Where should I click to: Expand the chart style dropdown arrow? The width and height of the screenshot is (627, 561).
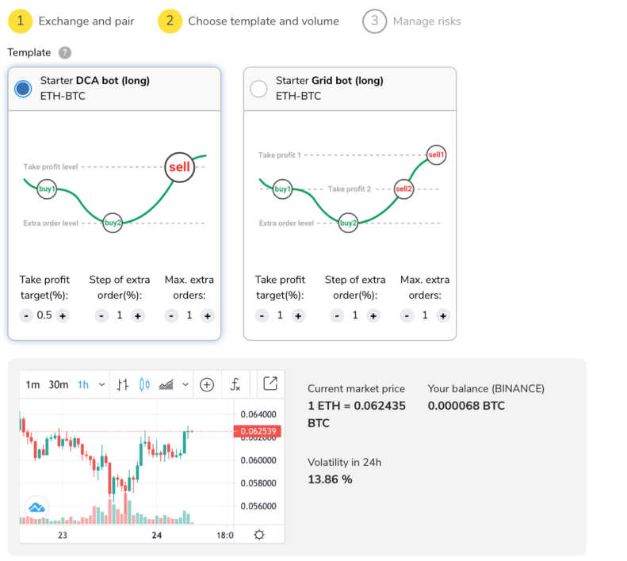[185, 384]
